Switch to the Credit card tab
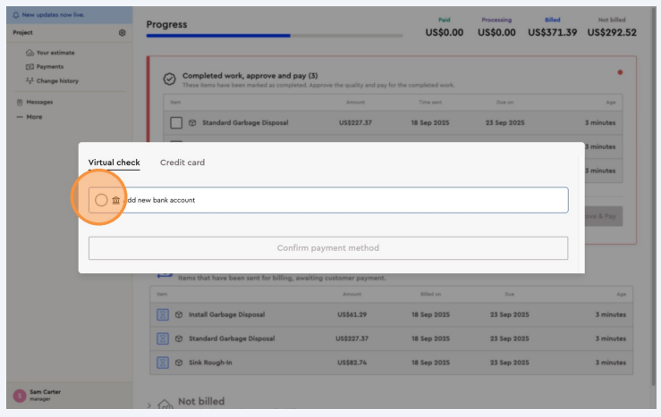661x417 pixels. pos(182,163)
